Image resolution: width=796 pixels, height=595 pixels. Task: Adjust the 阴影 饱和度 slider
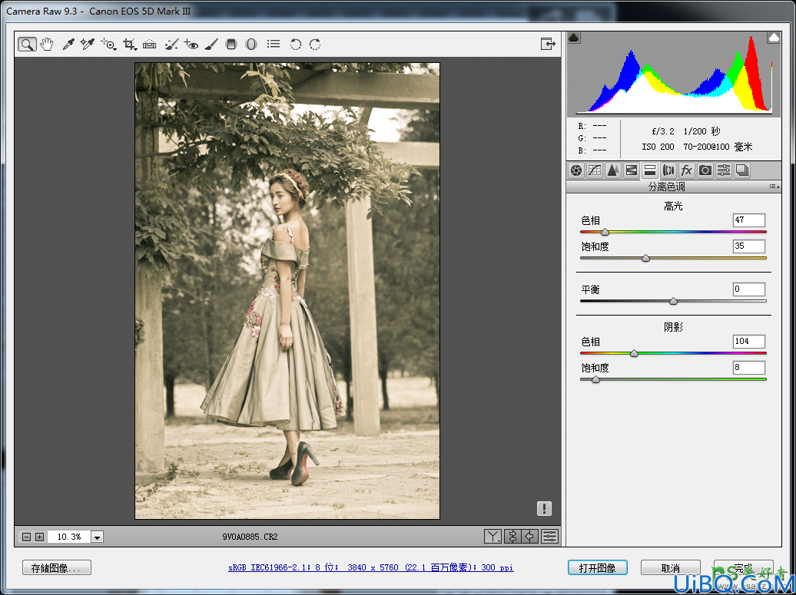tap(595, 379)
